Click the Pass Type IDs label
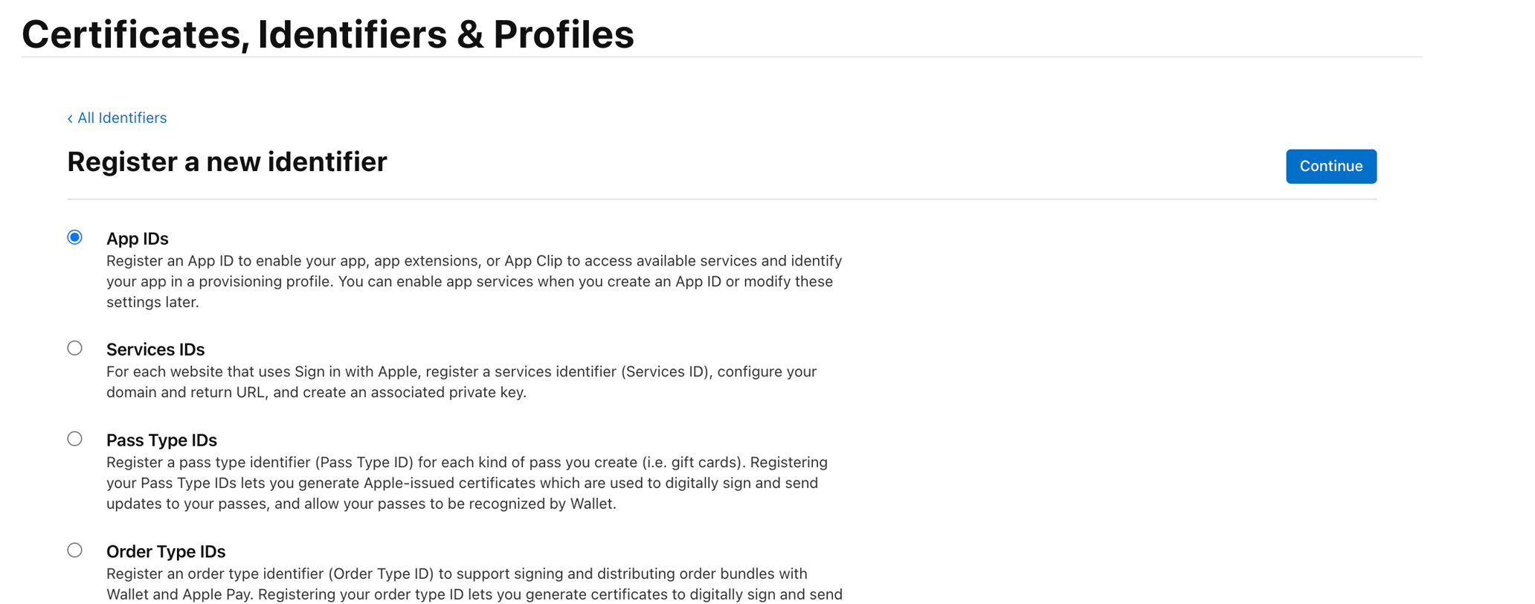Image resolution: width=1535 pixels, height=604 pixels. (x=161, y=440)
